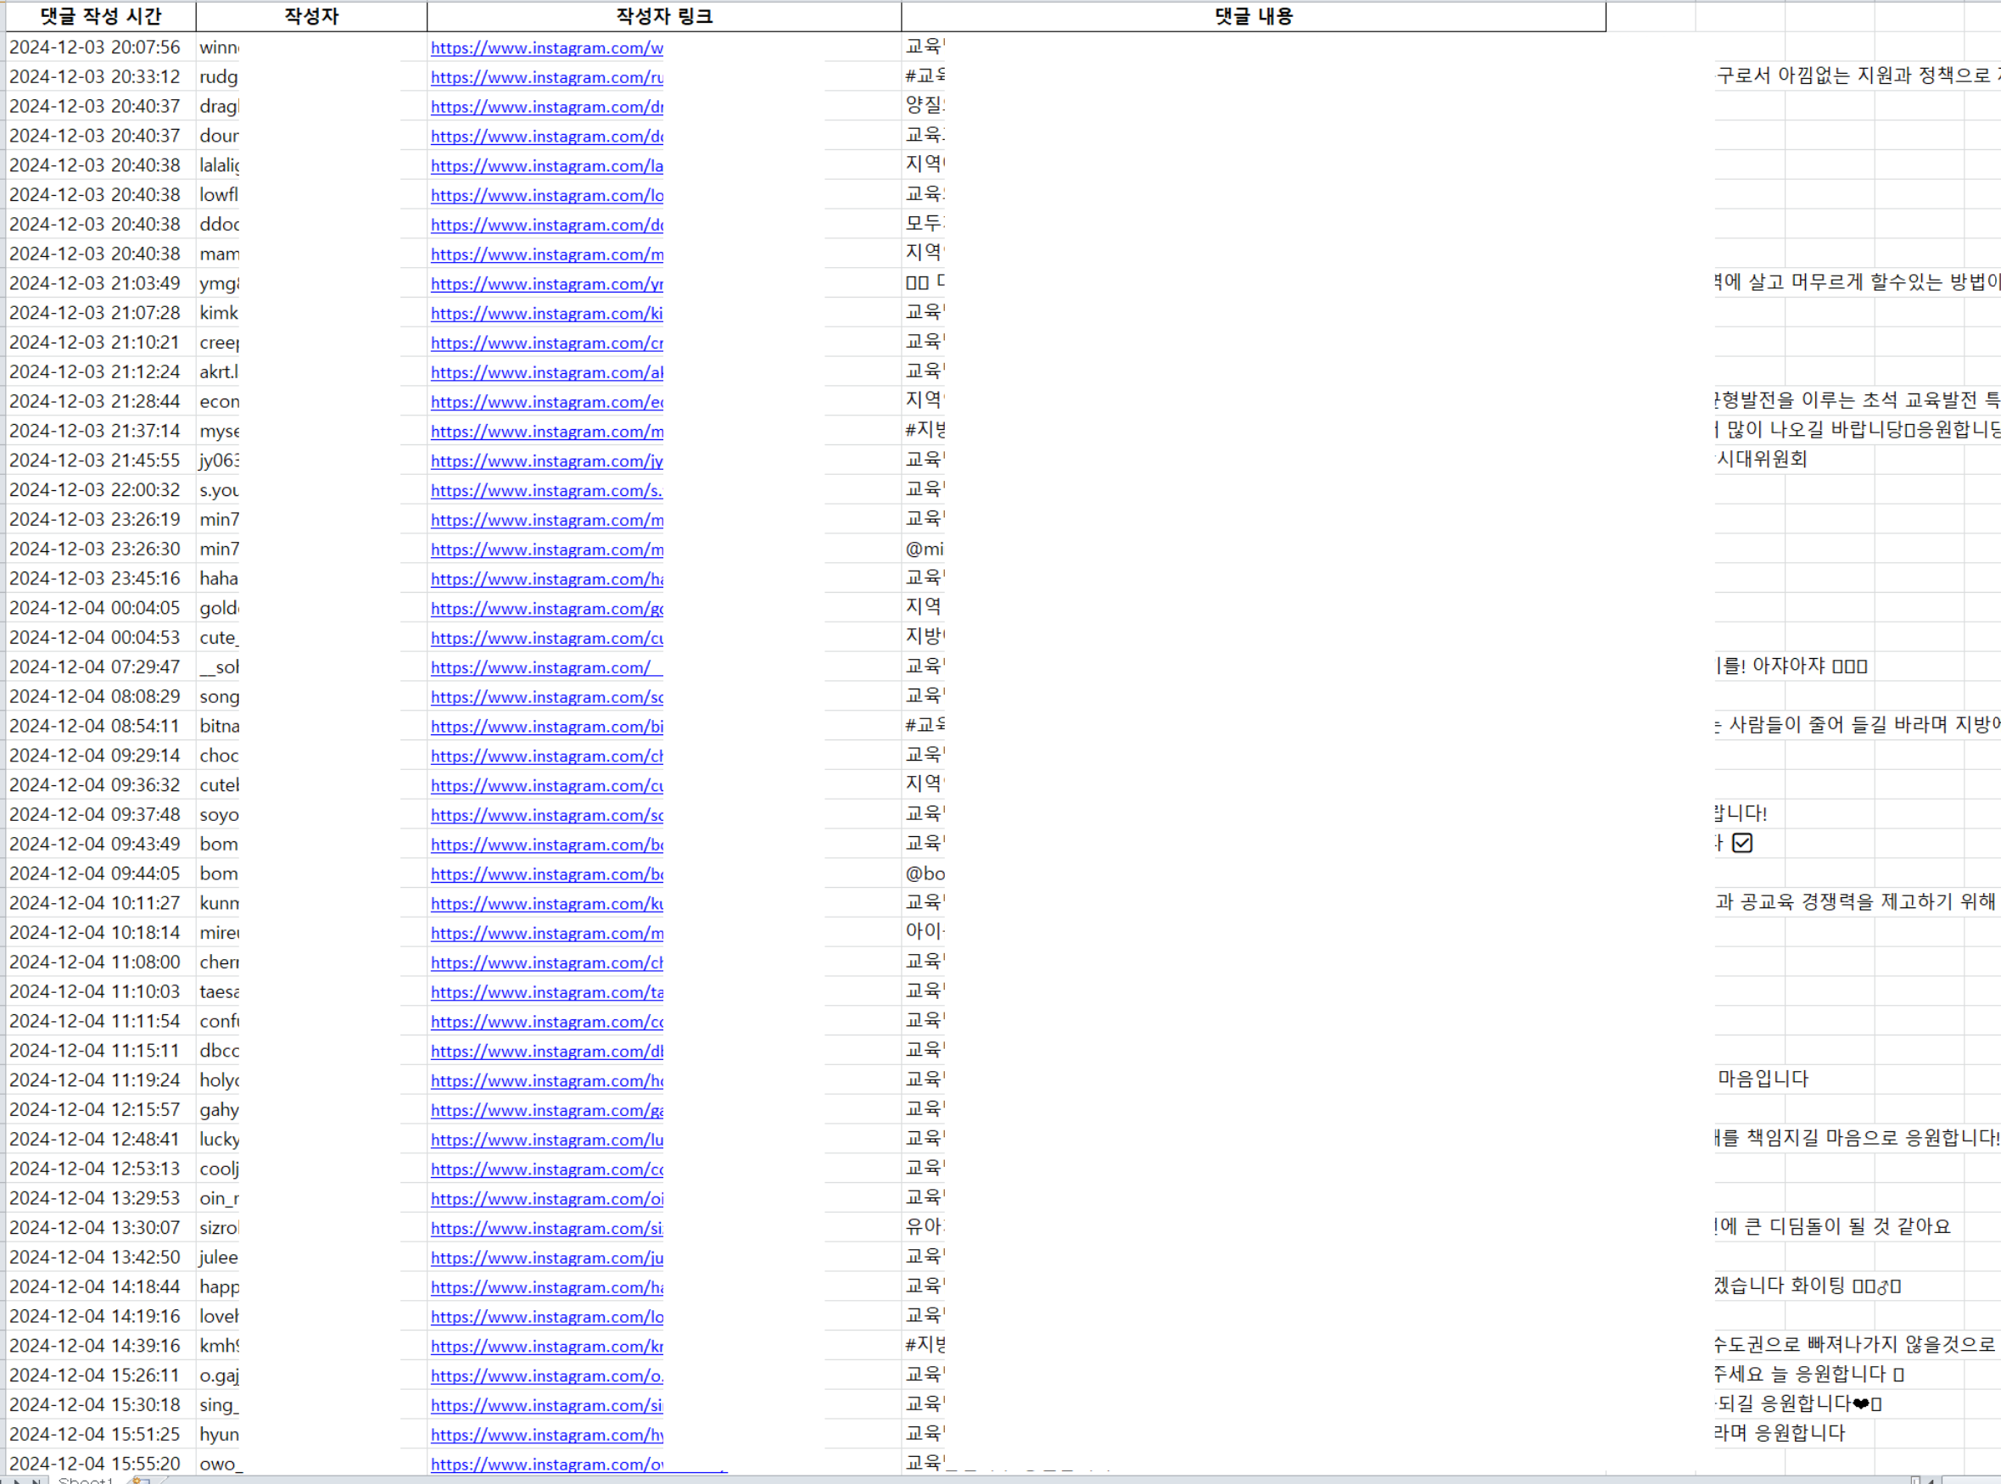Open instagram link for author haha
The height and width of the screenshot is (1484, 2001).
546,579
